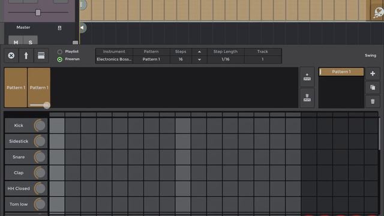Image resolution: width=384 pixels, height=216 pixels.
Task: Adjust the Tom low volume knob
Action: [x=40, y=204]
